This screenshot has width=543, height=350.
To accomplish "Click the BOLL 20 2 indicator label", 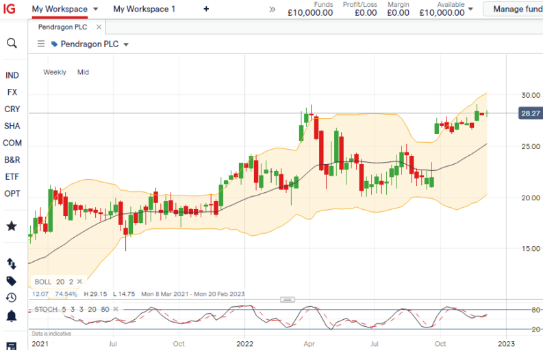I will point(53,282).
